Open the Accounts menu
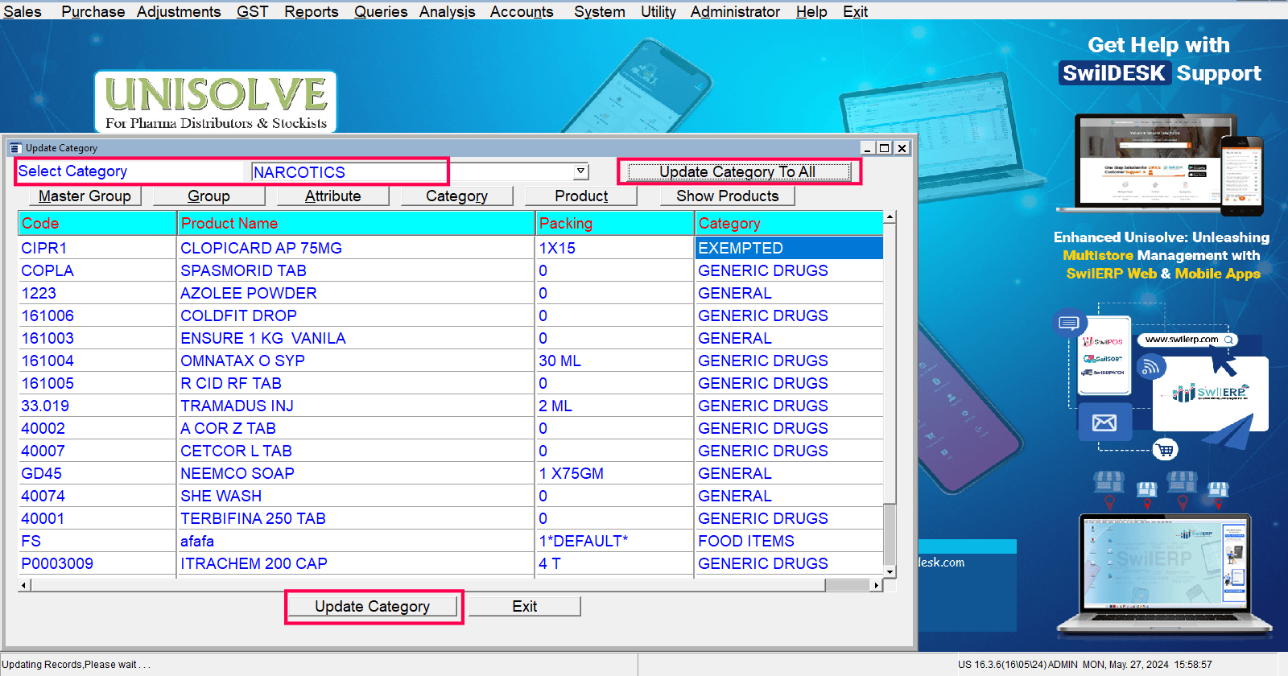Screen dimensions: 1288x676 [x=522, y=11]
